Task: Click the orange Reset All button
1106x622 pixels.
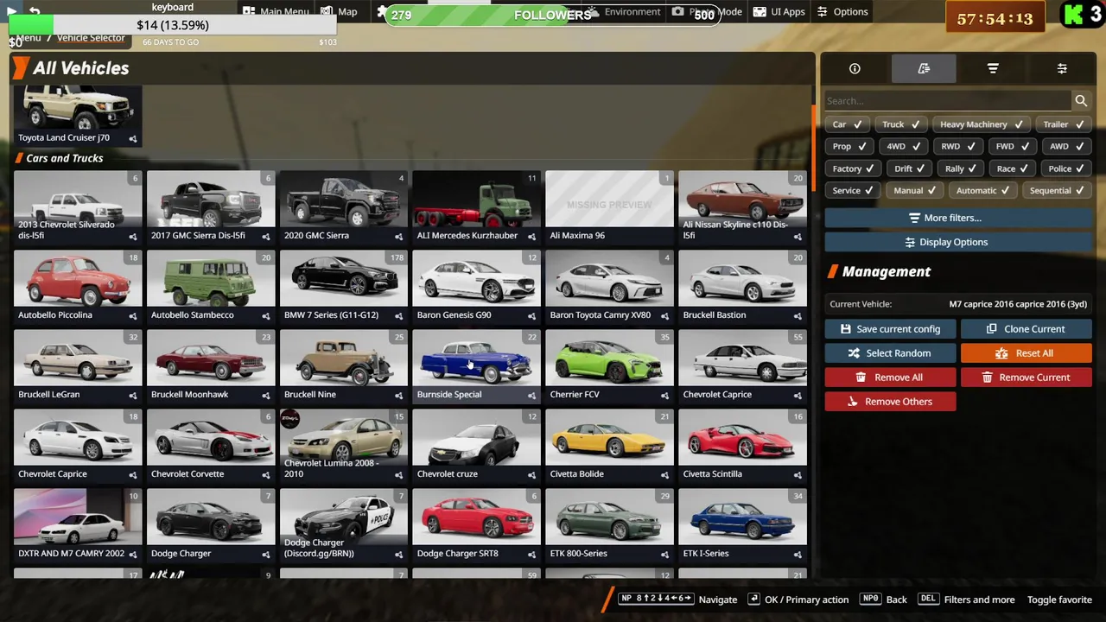Action: coord(1027,353)
